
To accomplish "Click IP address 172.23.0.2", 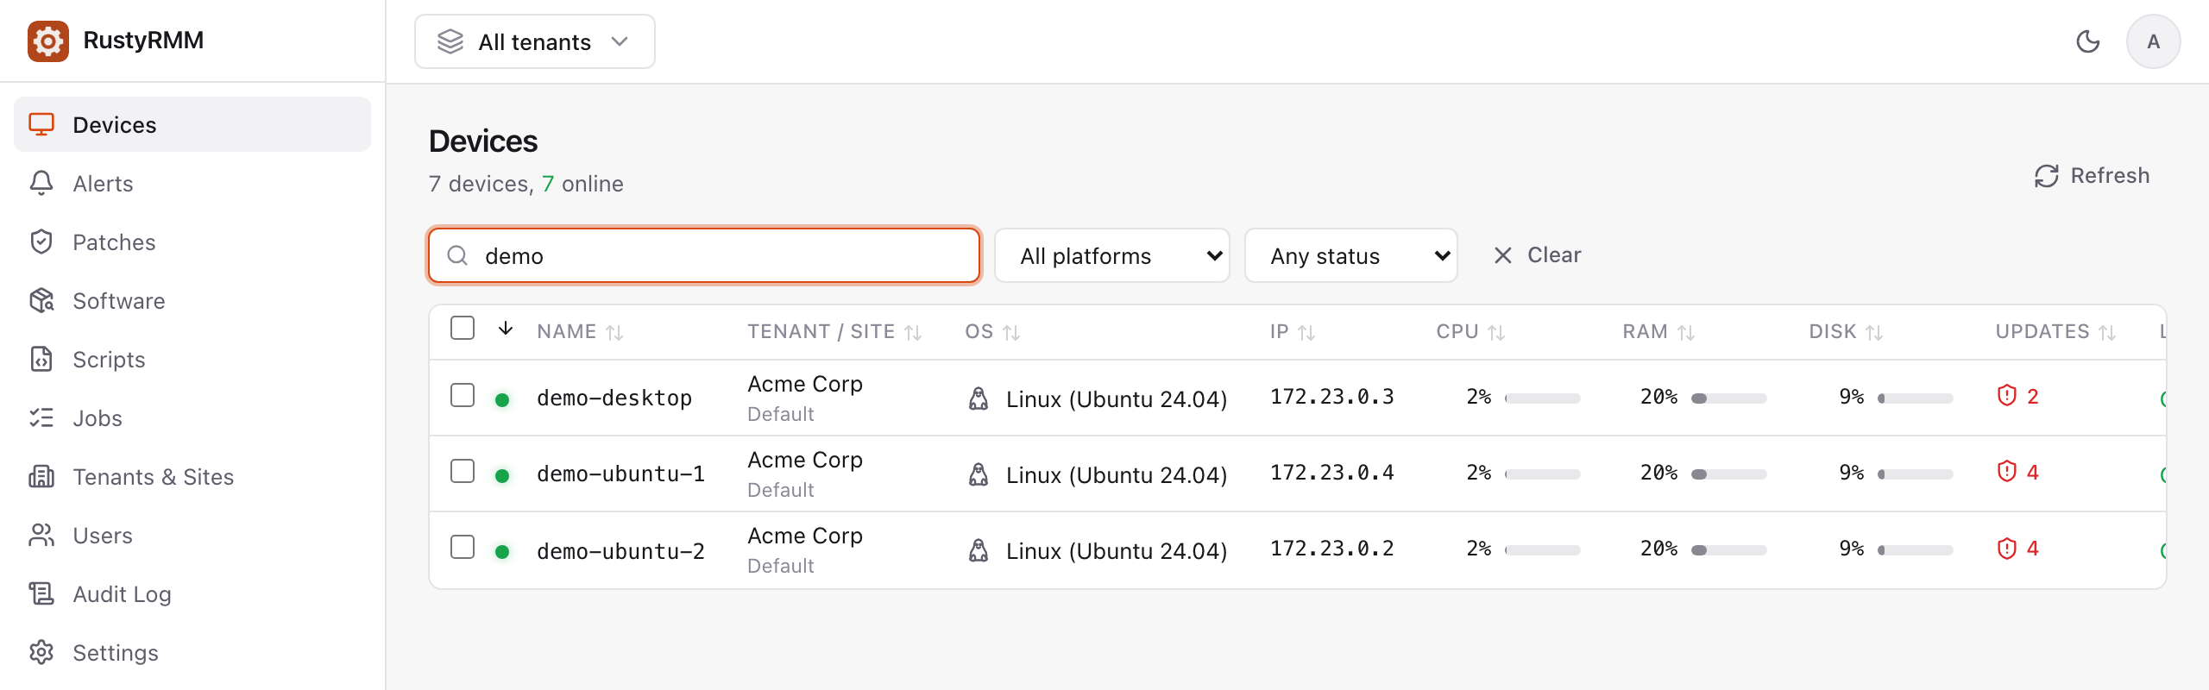I will [x=1331, y=549].
